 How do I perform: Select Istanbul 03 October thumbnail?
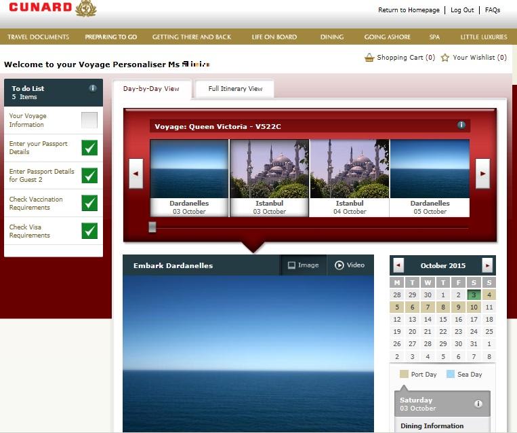tap(270, 178)
